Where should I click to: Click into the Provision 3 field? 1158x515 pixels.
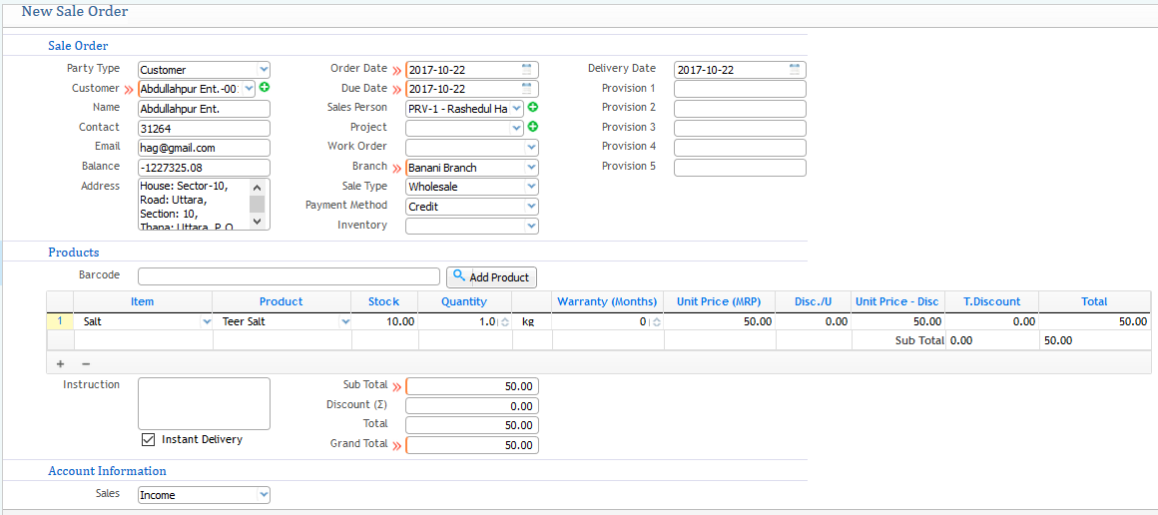740,128
